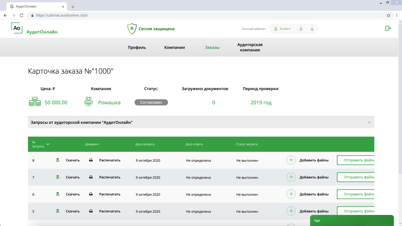Click the printer icon in request 5 row
This screenshot has height=226, width=402.
(91, 211)
